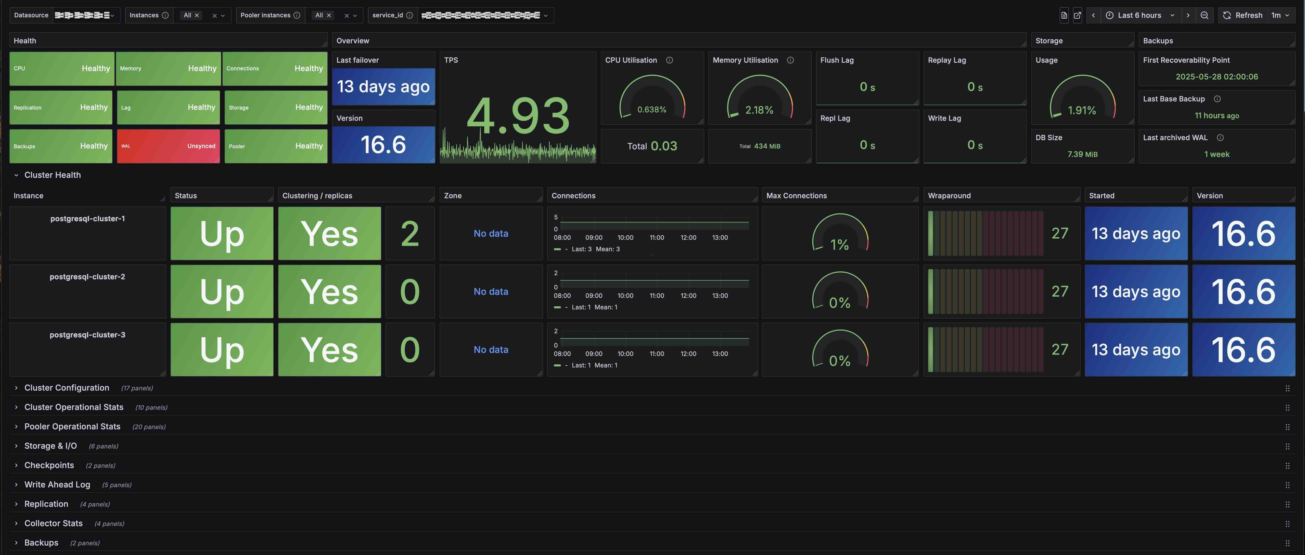The width and height of the screenshot is (1305, 555).
Task: Remove the All tag from Instances filter
Action: click(x=197, y=15)
